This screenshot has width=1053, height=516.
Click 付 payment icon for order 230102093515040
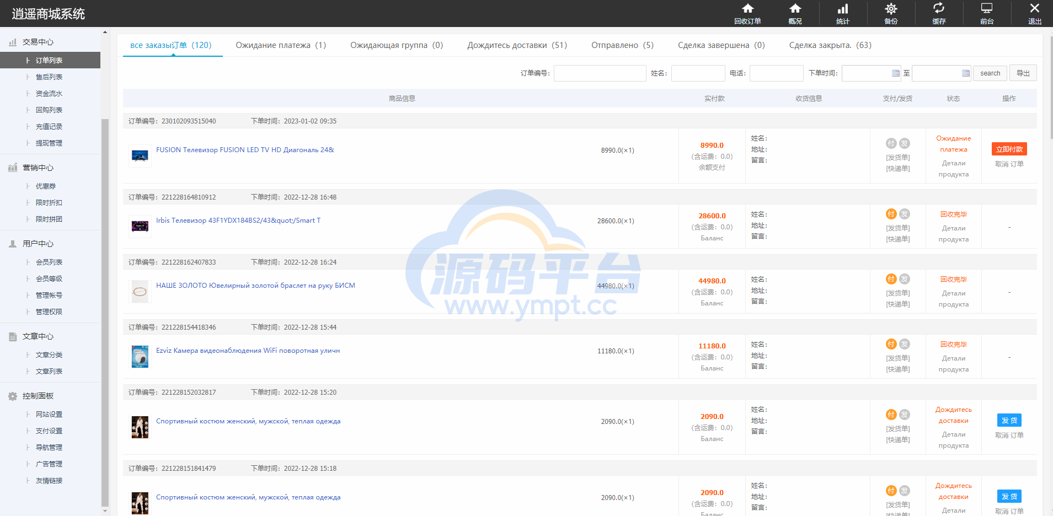pyautogui.click(x=891, y=143)
